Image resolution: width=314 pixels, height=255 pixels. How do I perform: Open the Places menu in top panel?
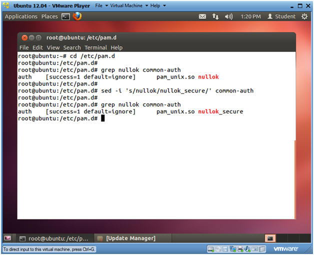49,16
